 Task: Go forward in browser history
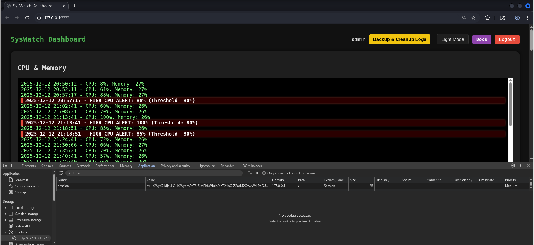(17, 18)
